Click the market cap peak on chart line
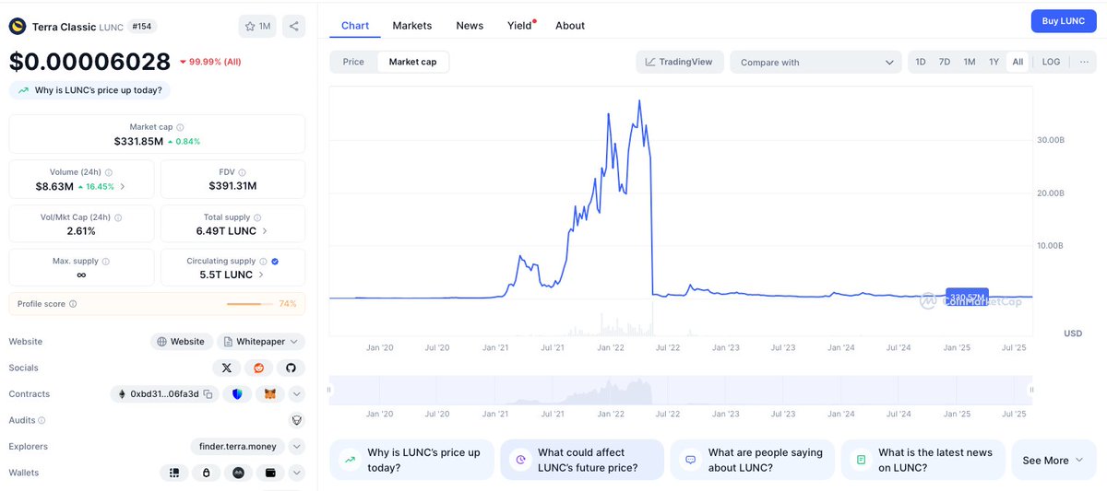 (x=640, y=100)
